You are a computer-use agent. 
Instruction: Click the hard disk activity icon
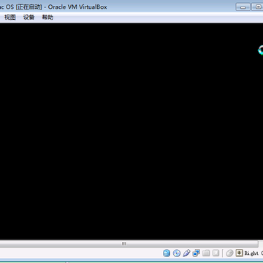(x=167, y=254)
